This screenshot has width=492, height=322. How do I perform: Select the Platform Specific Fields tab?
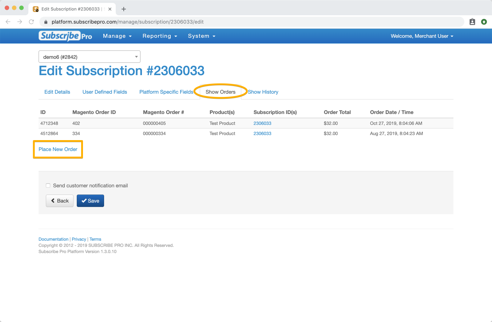(166, 92)
